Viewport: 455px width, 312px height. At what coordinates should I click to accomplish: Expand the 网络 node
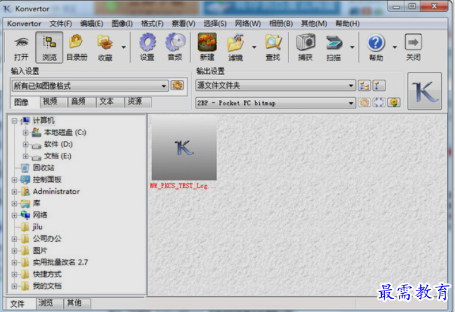pyautogui.click(x=15, y=215)
